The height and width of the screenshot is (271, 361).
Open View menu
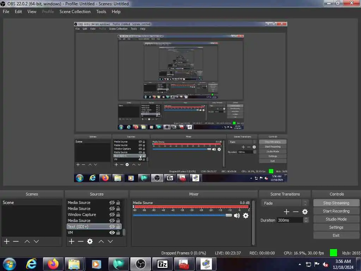click(32, 12)
